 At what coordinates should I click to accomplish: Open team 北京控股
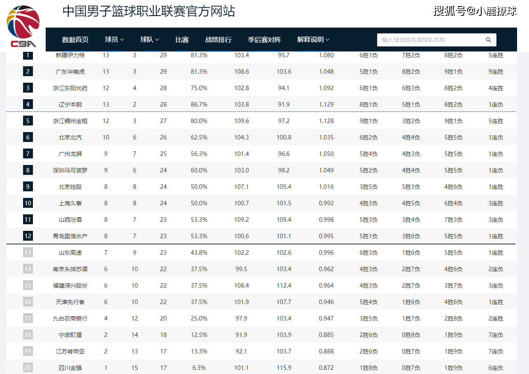point(70,187)
